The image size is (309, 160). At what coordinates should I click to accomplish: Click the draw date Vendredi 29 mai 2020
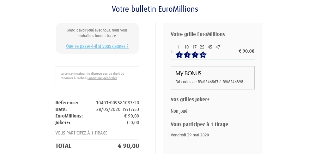pos(190,135)
